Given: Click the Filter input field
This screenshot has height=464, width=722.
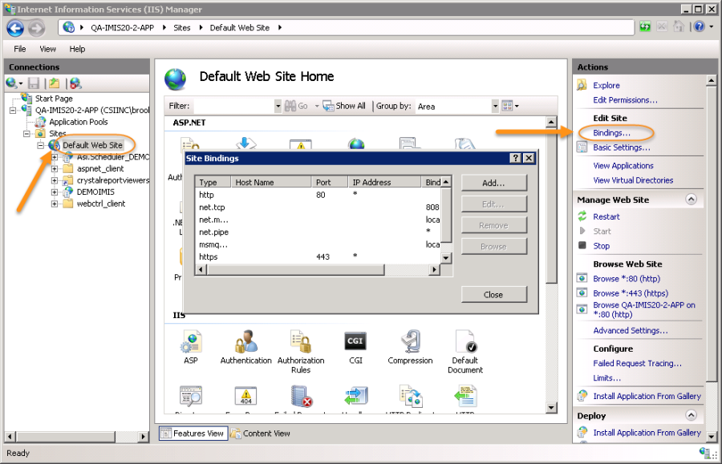Looking at the screenshot, I should [233, 106].
